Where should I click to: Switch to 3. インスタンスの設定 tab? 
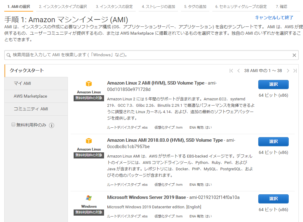tap(114, 7)
